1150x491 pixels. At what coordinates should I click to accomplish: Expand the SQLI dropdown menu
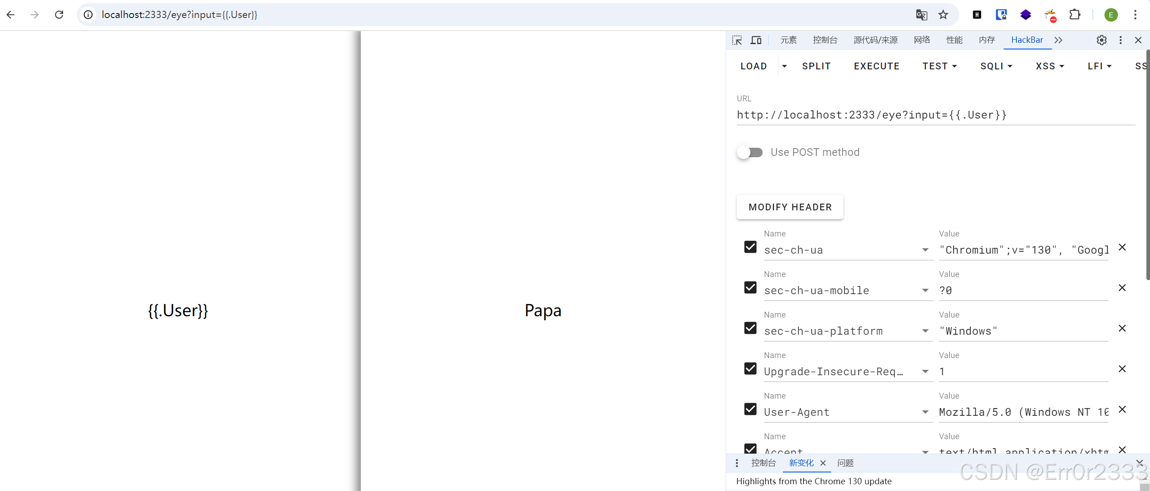tap(996, 66)
